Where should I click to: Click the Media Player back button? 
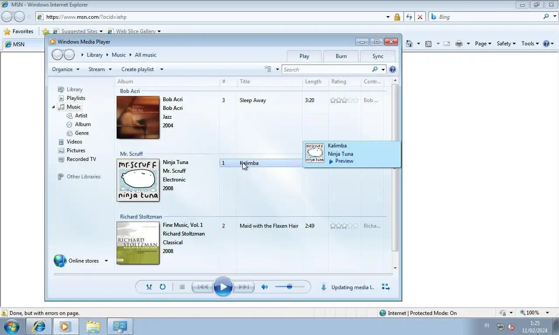57,55
